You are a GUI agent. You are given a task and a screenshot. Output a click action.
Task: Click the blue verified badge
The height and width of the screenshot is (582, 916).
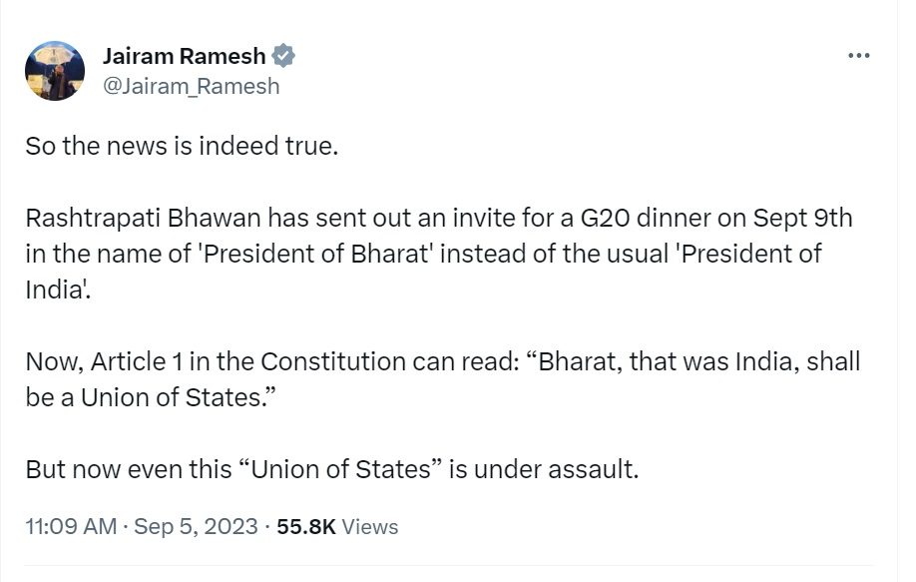(x=283, y=56)
